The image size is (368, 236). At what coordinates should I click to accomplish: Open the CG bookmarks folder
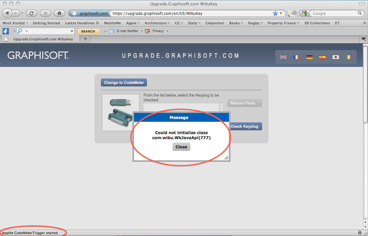pos(179,23)
